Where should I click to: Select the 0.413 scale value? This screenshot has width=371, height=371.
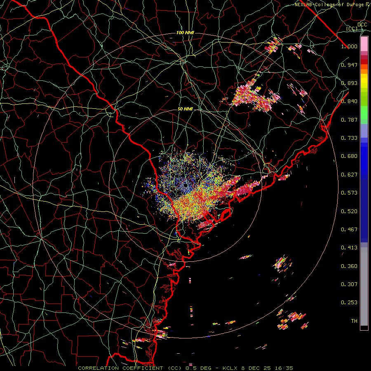click(x=349, y=247)
